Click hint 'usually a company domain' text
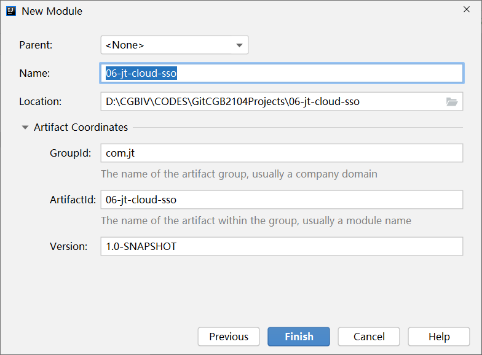This screenshot has width=482, height=355. pos(315,174)
